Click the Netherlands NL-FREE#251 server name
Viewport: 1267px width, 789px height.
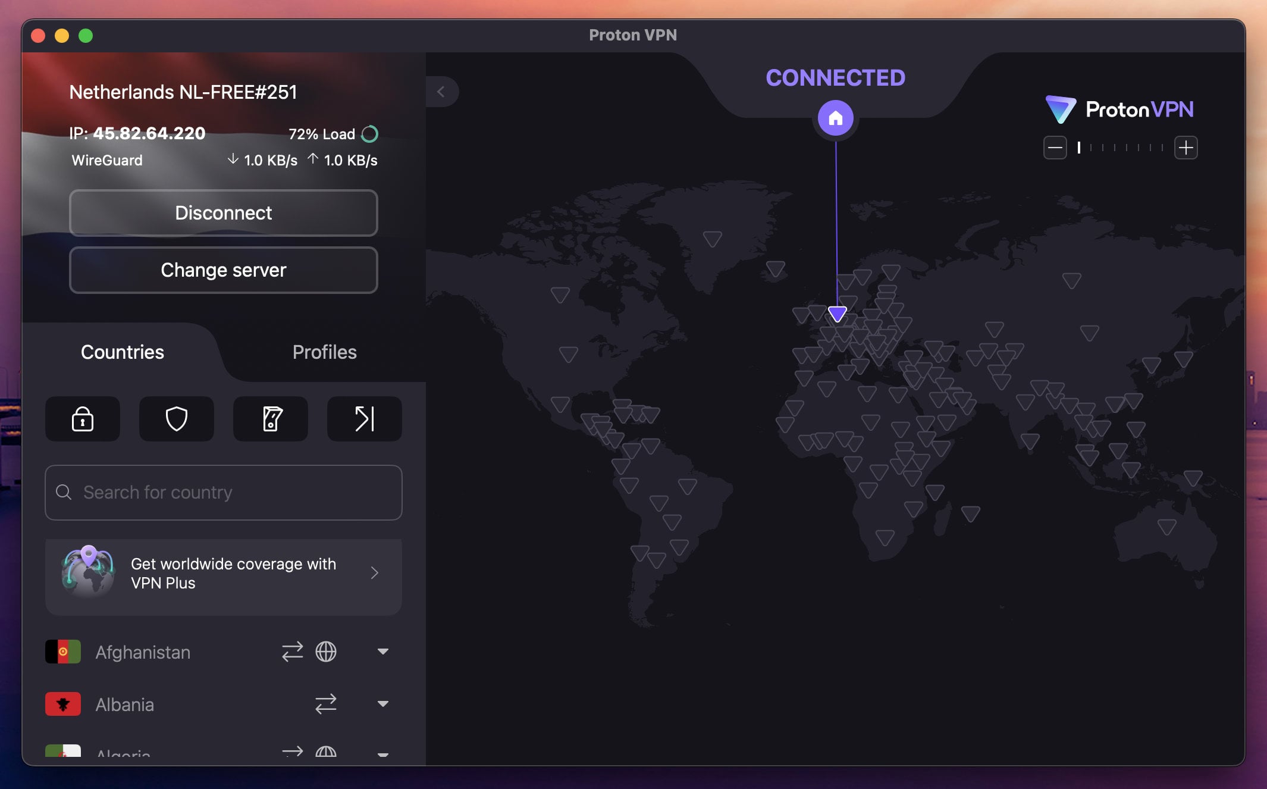coord(183,92)
